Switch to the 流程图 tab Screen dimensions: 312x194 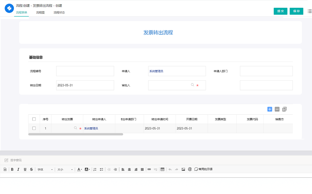point(40,12)
